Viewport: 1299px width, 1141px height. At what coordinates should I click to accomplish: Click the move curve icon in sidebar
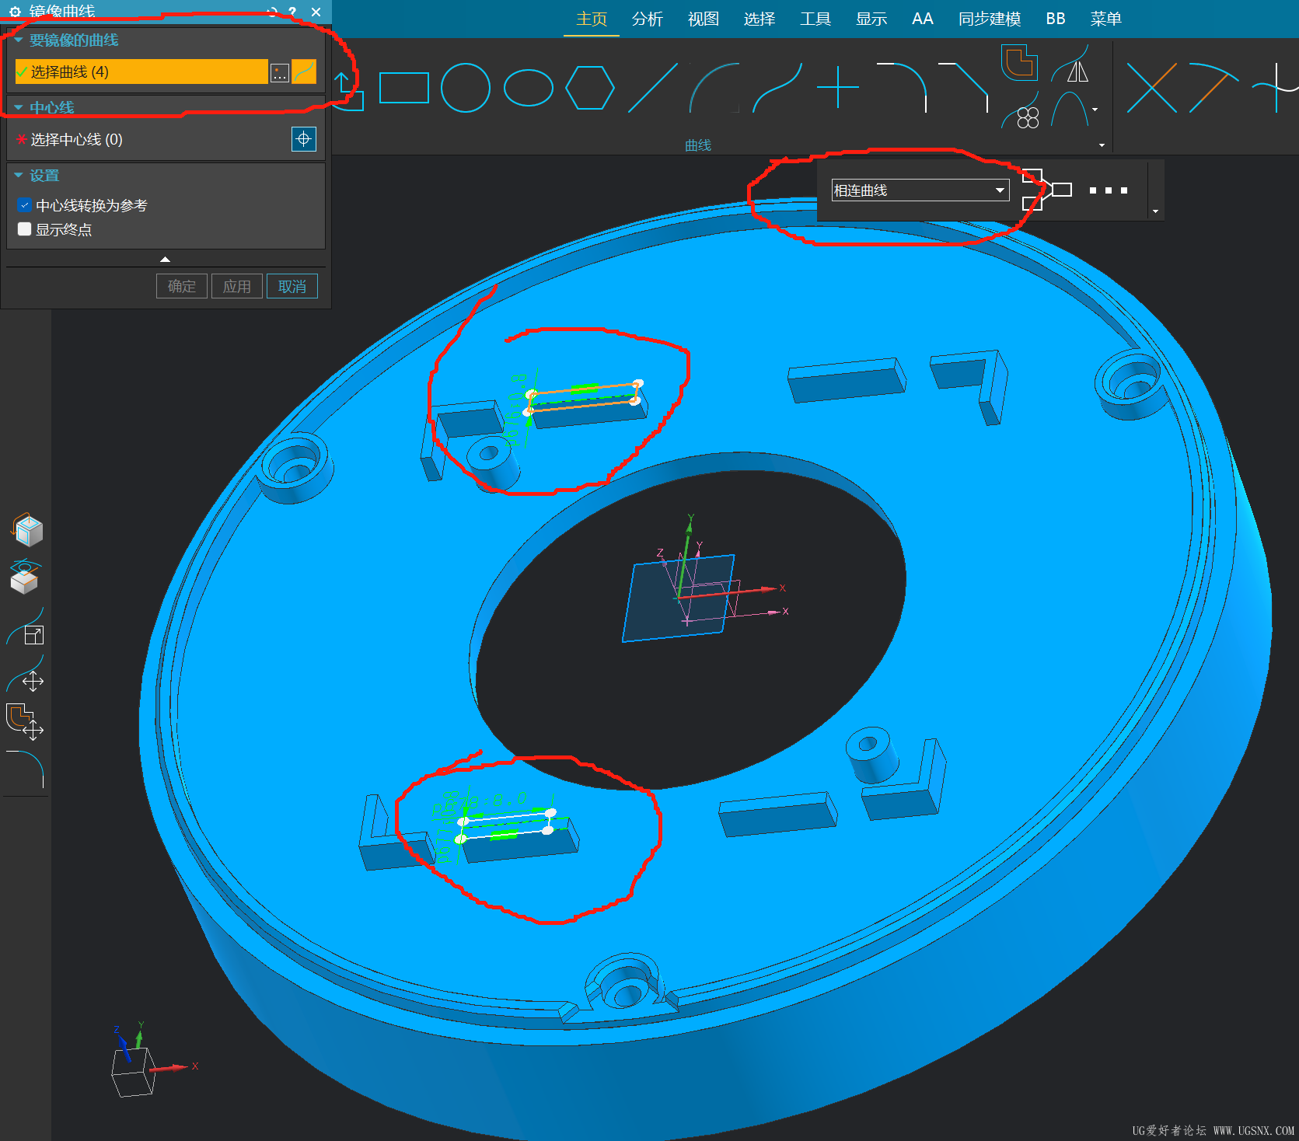(x=26, y=673)
